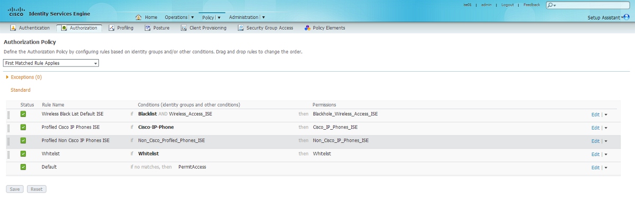
Task: Toggle status of Default rule
Action: tap(23, 167)
